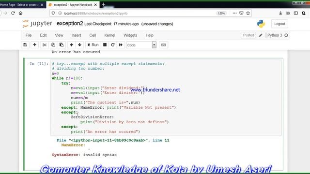Open the View menu
Image resolution: width=310 pixels, height=174 pixels.
[59, 35]
